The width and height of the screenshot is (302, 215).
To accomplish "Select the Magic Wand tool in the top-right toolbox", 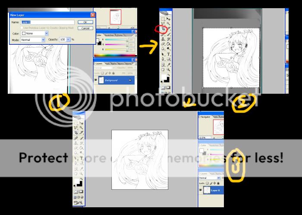I will (168, 24).
